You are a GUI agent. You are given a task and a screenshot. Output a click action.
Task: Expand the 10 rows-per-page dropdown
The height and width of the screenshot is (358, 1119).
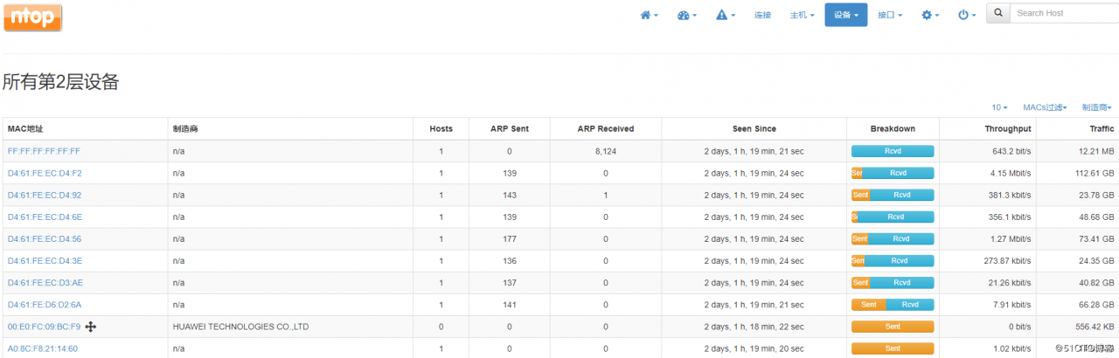(x=999, y=107)
